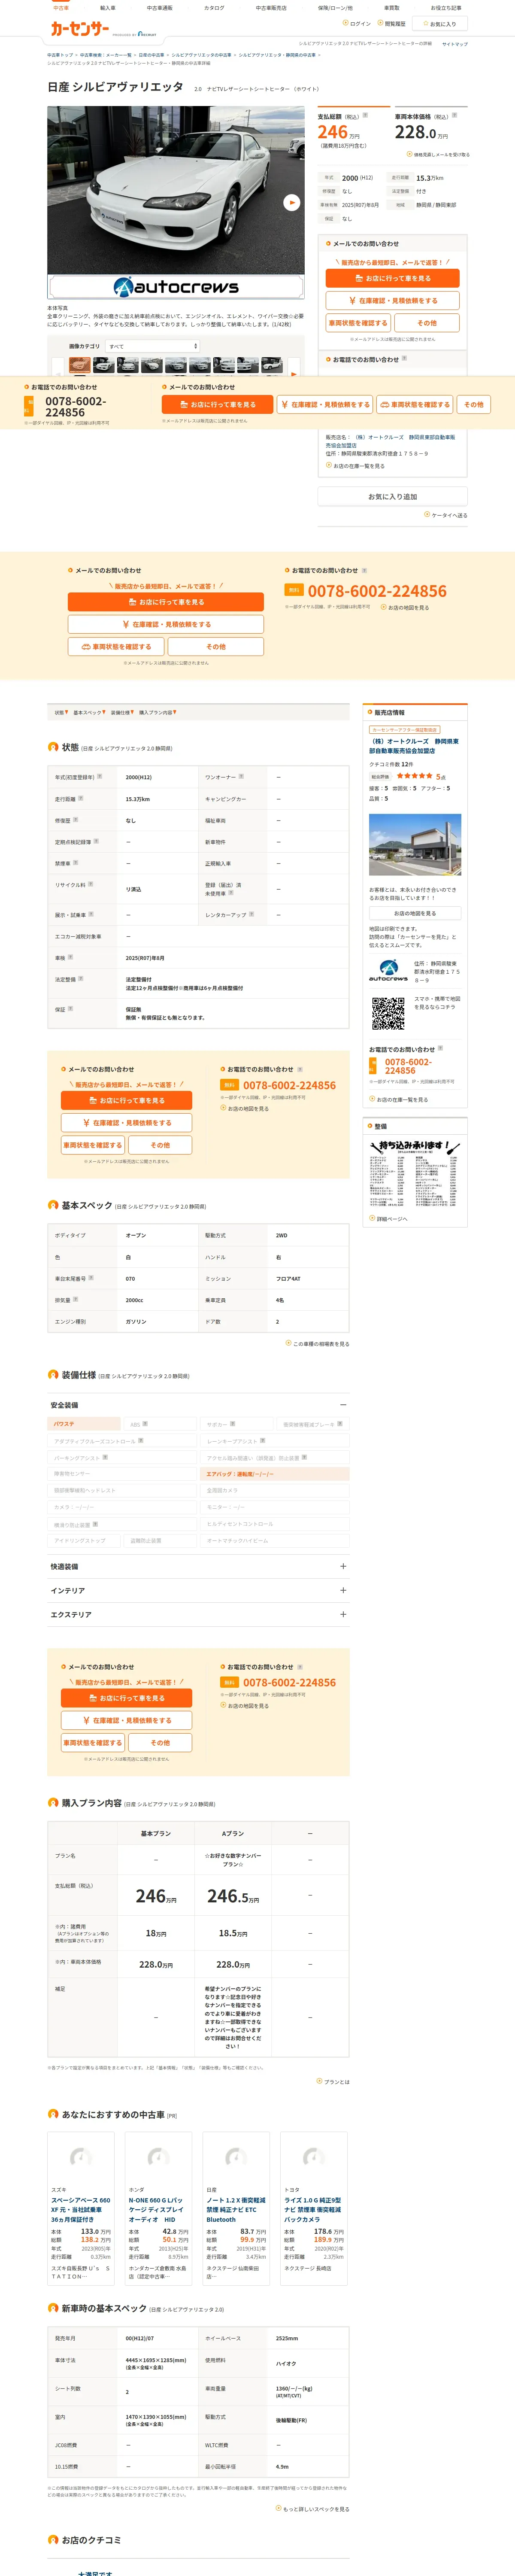515x2576 pixels.
Task: Click この車種の相場表を見る link
Action: point(318,1344)
